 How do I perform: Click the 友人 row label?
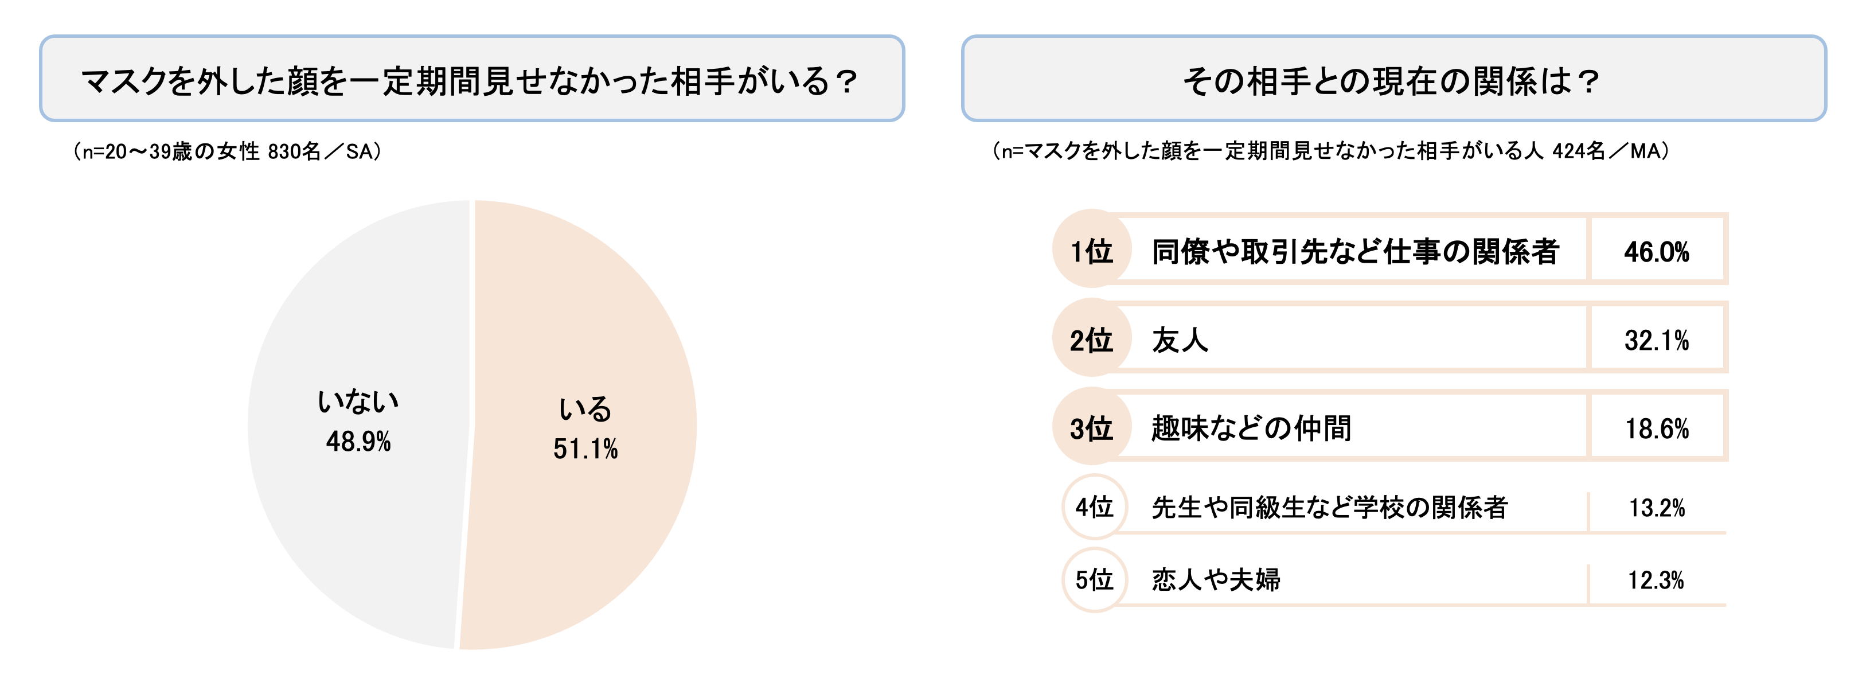(1180, 340)
